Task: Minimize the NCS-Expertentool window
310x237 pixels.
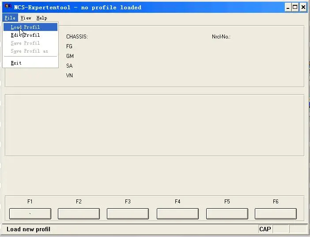Action: (x=288, y=8)
